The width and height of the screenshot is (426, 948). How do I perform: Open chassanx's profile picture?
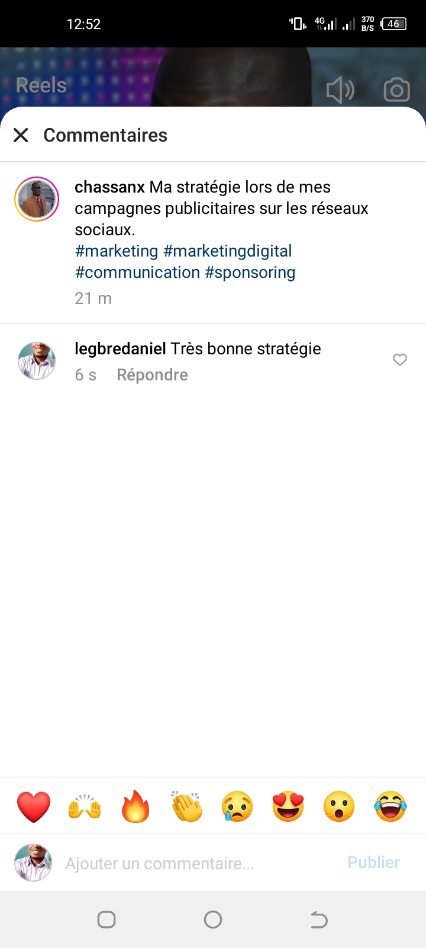(37, 199)
